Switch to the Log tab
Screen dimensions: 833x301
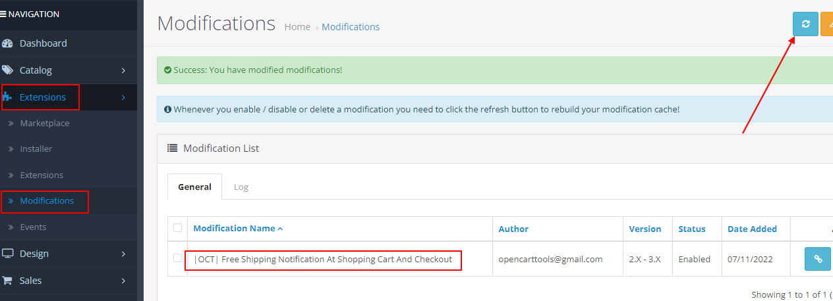(241, 187)
